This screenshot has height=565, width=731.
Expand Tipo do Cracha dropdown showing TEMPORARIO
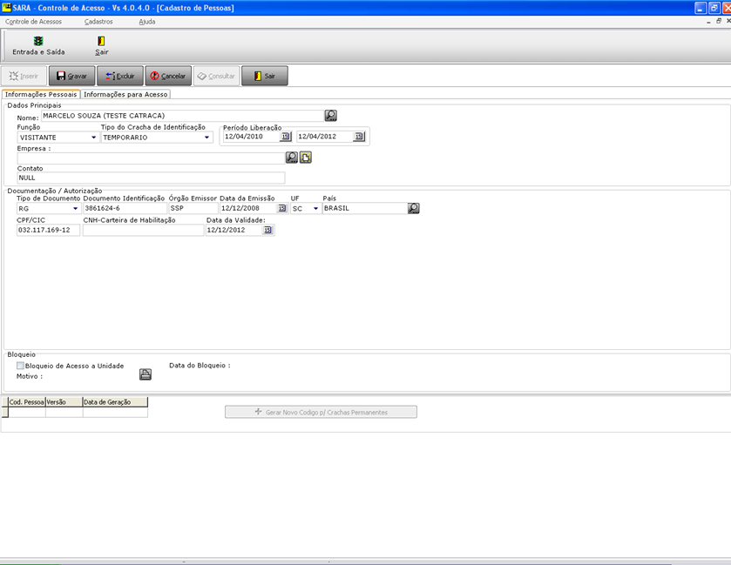click(x=207, y=138)
